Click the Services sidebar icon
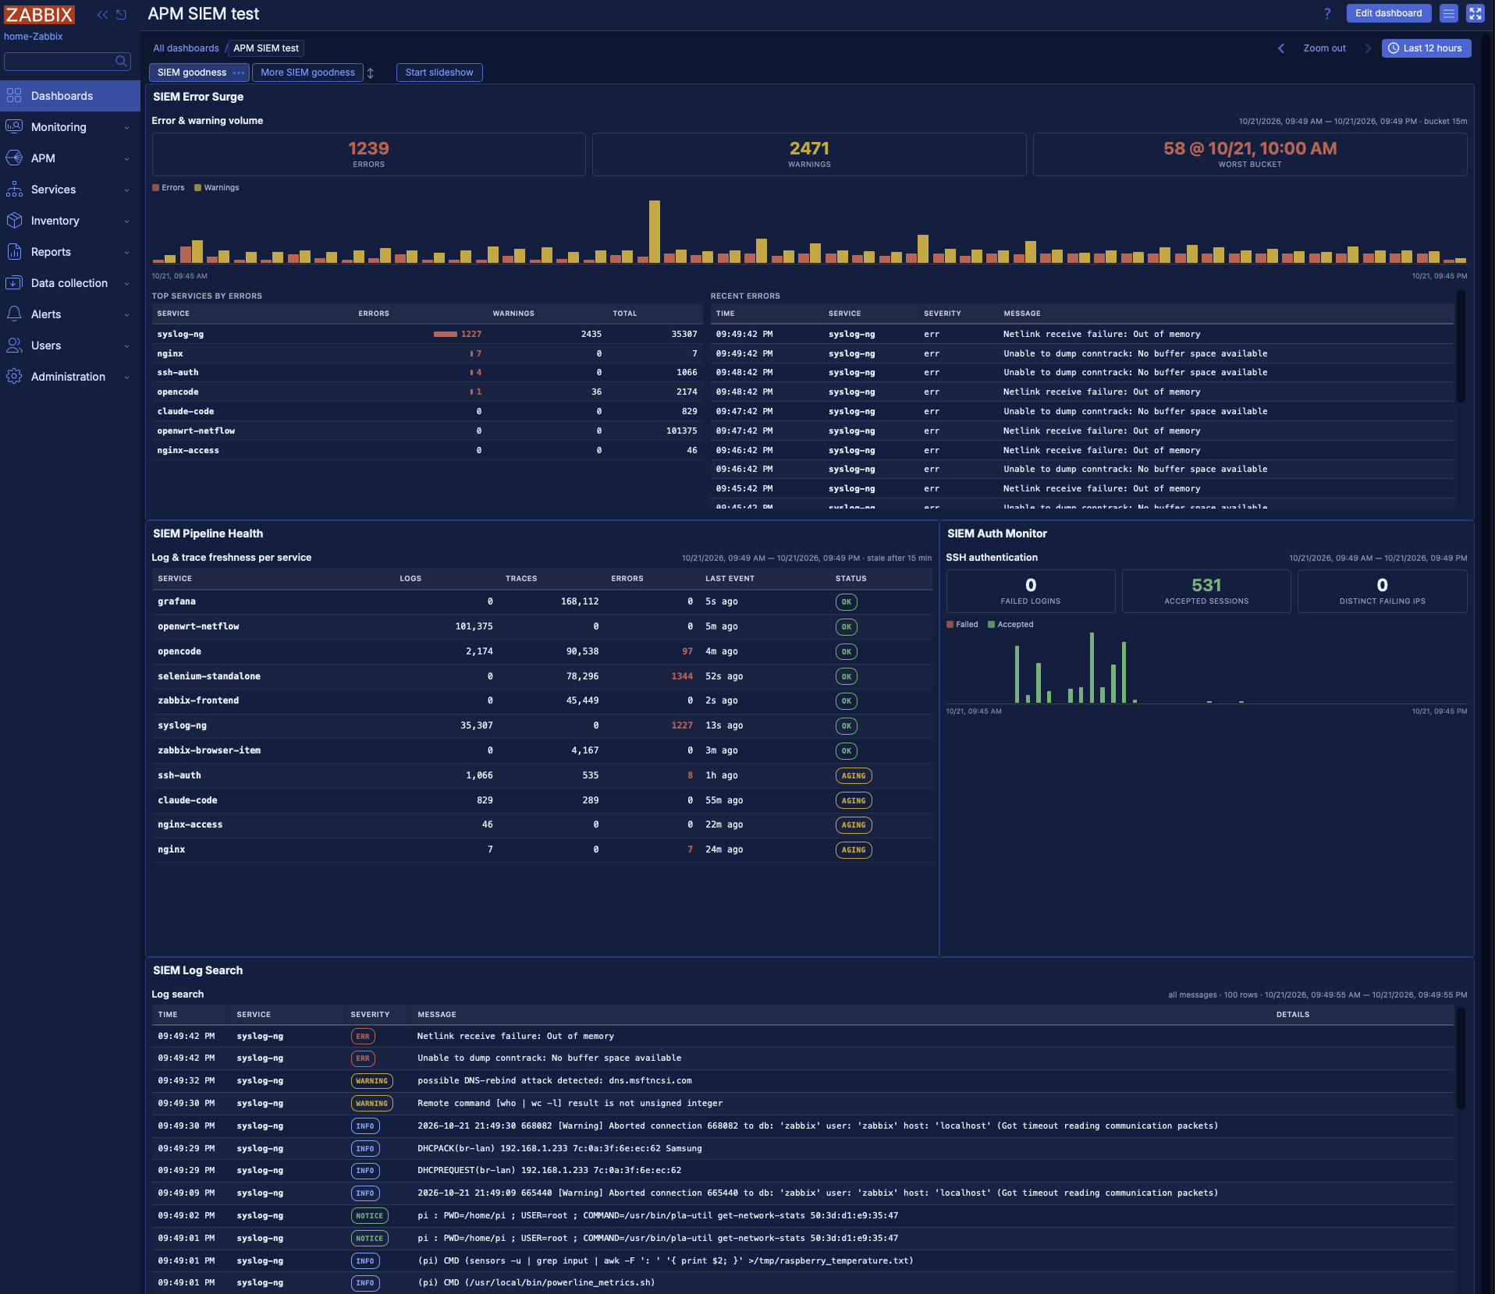This screenshot has height=1294, width=1495. (14, 189)
